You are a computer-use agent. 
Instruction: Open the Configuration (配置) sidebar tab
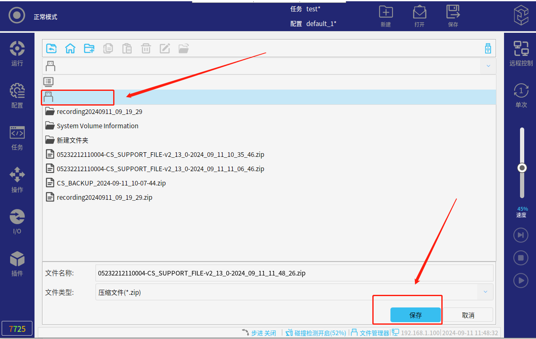[x=17, y=96]
